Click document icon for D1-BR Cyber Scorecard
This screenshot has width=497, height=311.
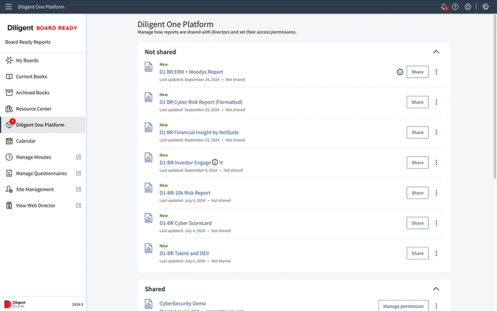[148, 218]
